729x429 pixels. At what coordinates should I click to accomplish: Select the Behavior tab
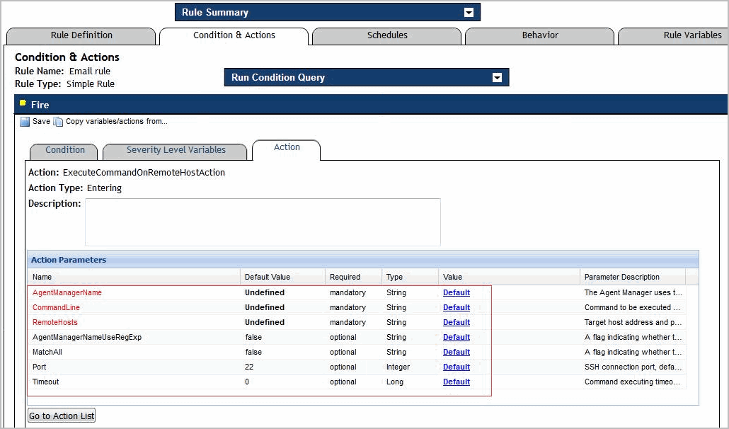click(540, 35)
